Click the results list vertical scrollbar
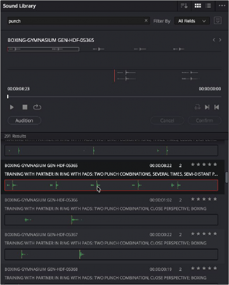The width and height of the screenshot is (229, 285). [x=226, y=177]
